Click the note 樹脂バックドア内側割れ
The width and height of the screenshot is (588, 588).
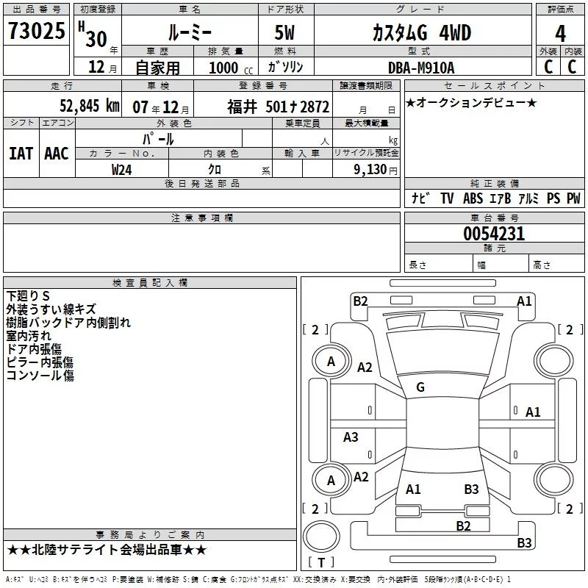(68, 323)
